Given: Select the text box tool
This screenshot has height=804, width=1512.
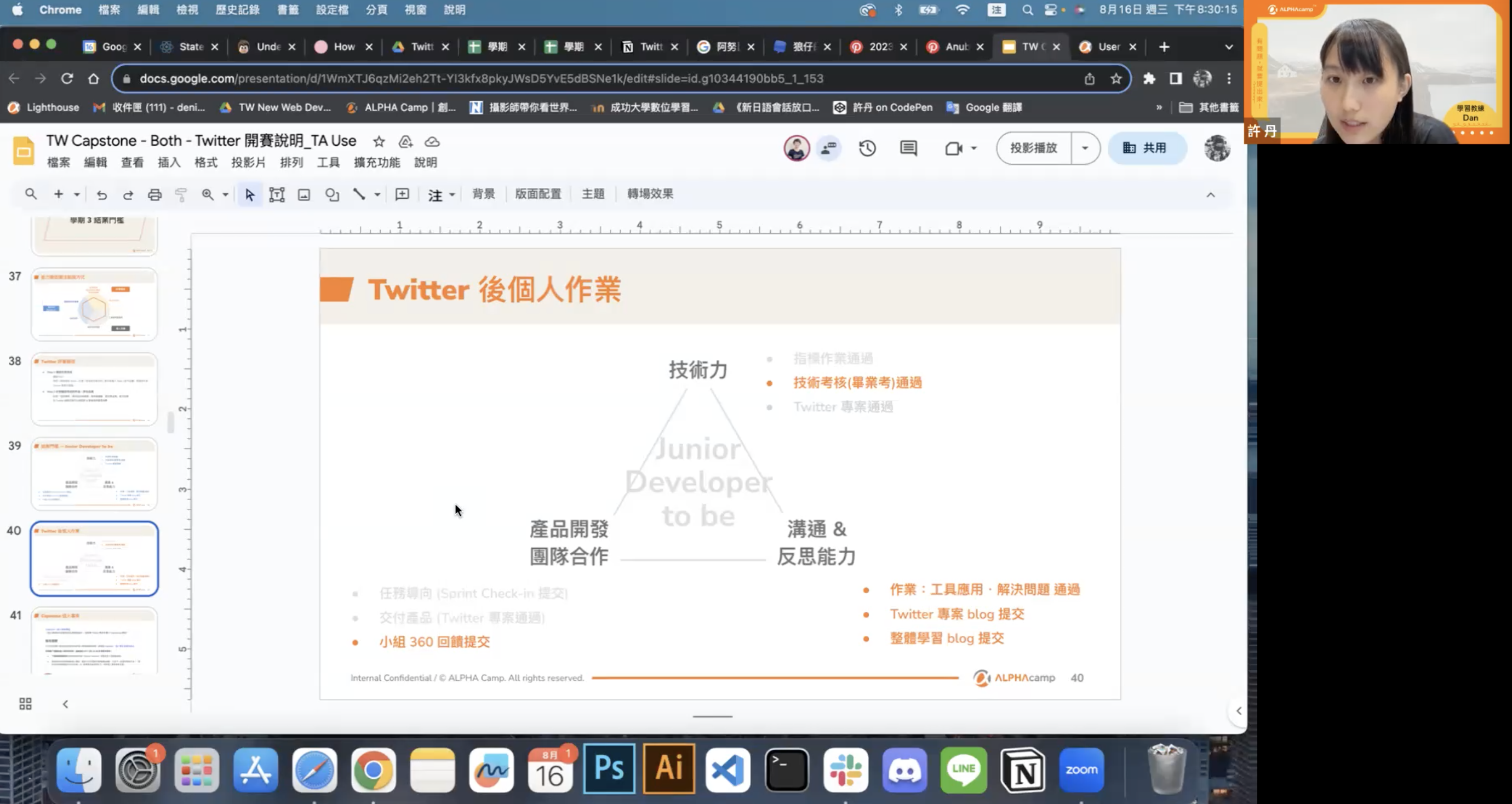Looking at the screenshot, I should tap(277, 195).
